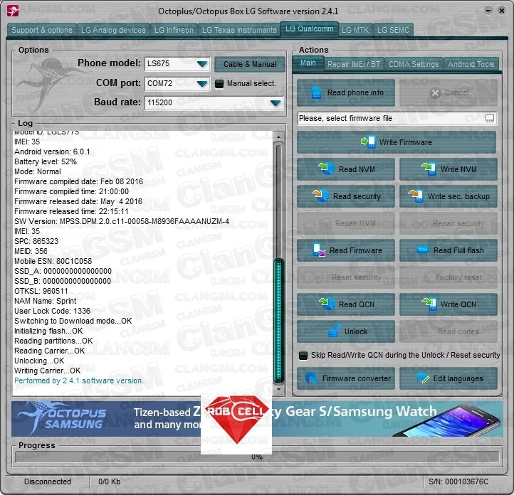Click the Write QCN icon
514x495 pixels.
[x=429, y=304]
